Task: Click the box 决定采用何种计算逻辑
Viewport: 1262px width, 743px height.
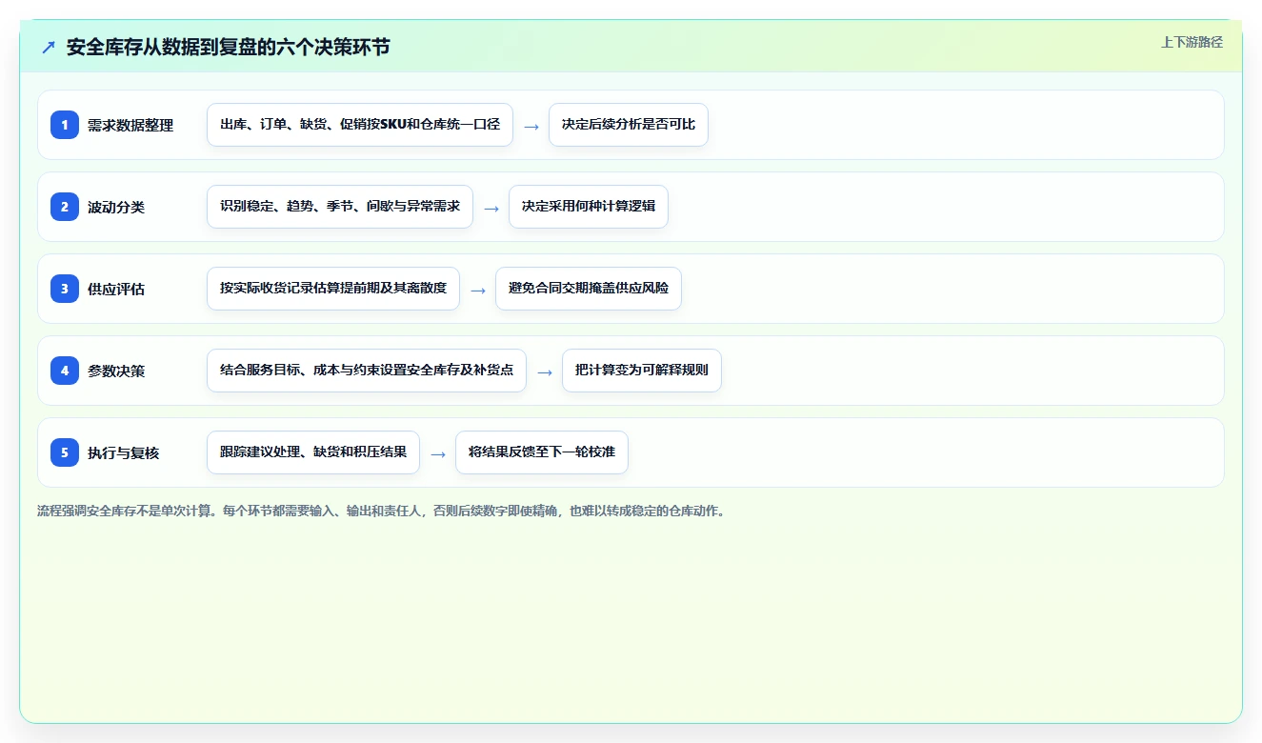Action: [x=589, y=207]
